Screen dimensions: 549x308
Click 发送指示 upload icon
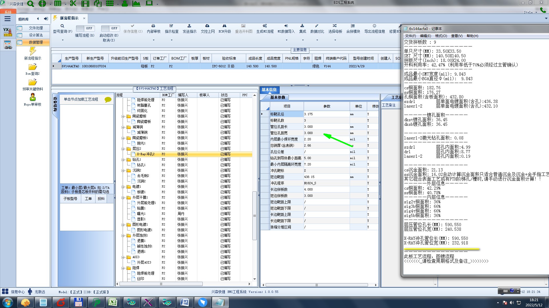(x=189, y=26)
